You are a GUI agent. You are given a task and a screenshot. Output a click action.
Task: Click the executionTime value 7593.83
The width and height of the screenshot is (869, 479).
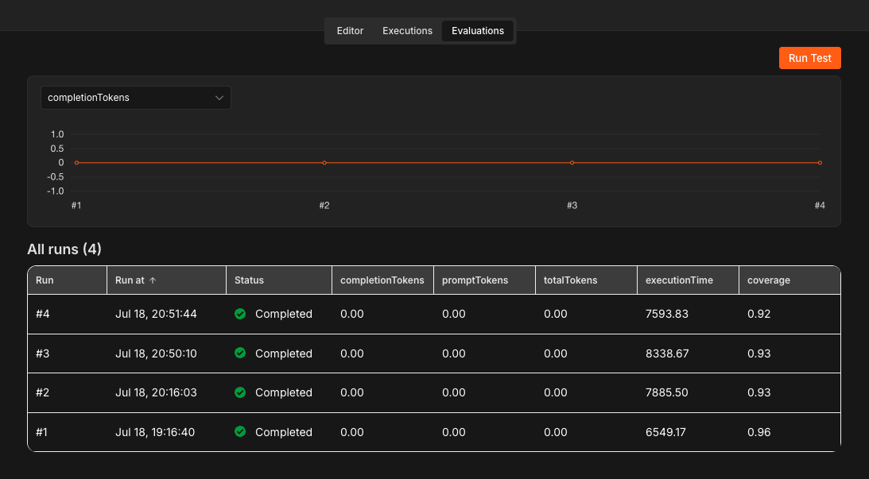[x=667, y=314]
